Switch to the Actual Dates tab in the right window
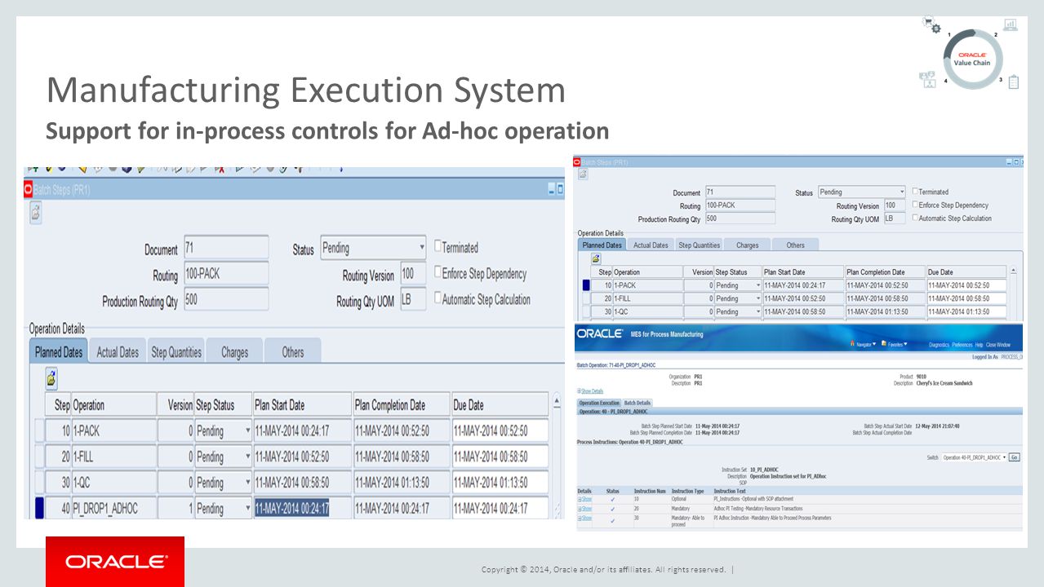 coord(651,245)
